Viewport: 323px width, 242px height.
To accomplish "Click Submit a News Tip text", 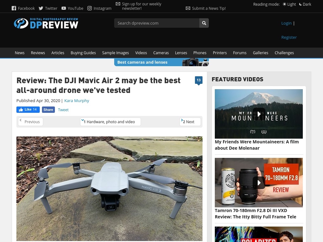I will 209,9.
